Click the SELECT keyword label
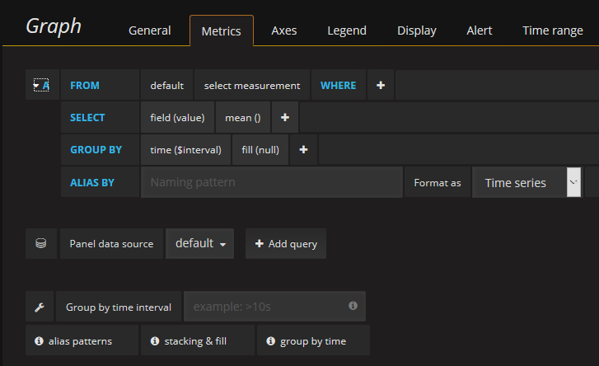The width and height of the screenshot is (599, 366). [x=87, y=117]
